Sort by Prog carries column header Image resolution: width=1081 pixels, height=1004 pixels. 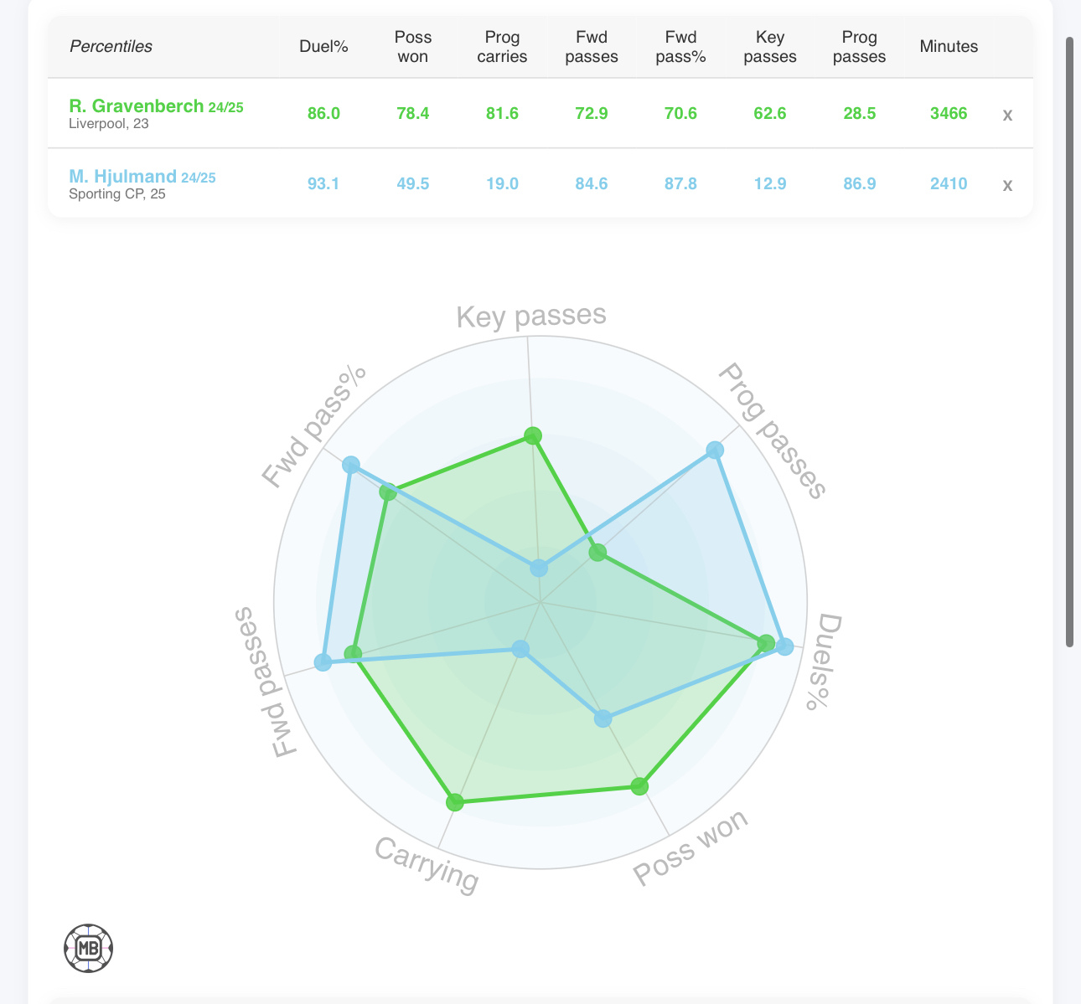point(502,47)
